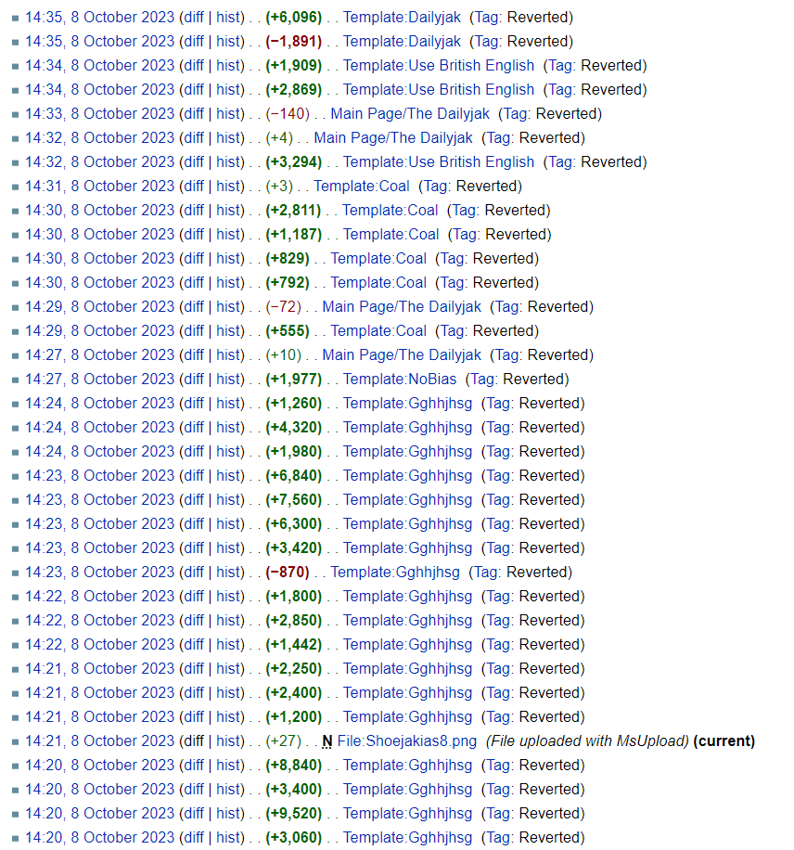794x850 pixels.
Task: Open Template:Coal link on the +3 row
Action: [361, 187]
